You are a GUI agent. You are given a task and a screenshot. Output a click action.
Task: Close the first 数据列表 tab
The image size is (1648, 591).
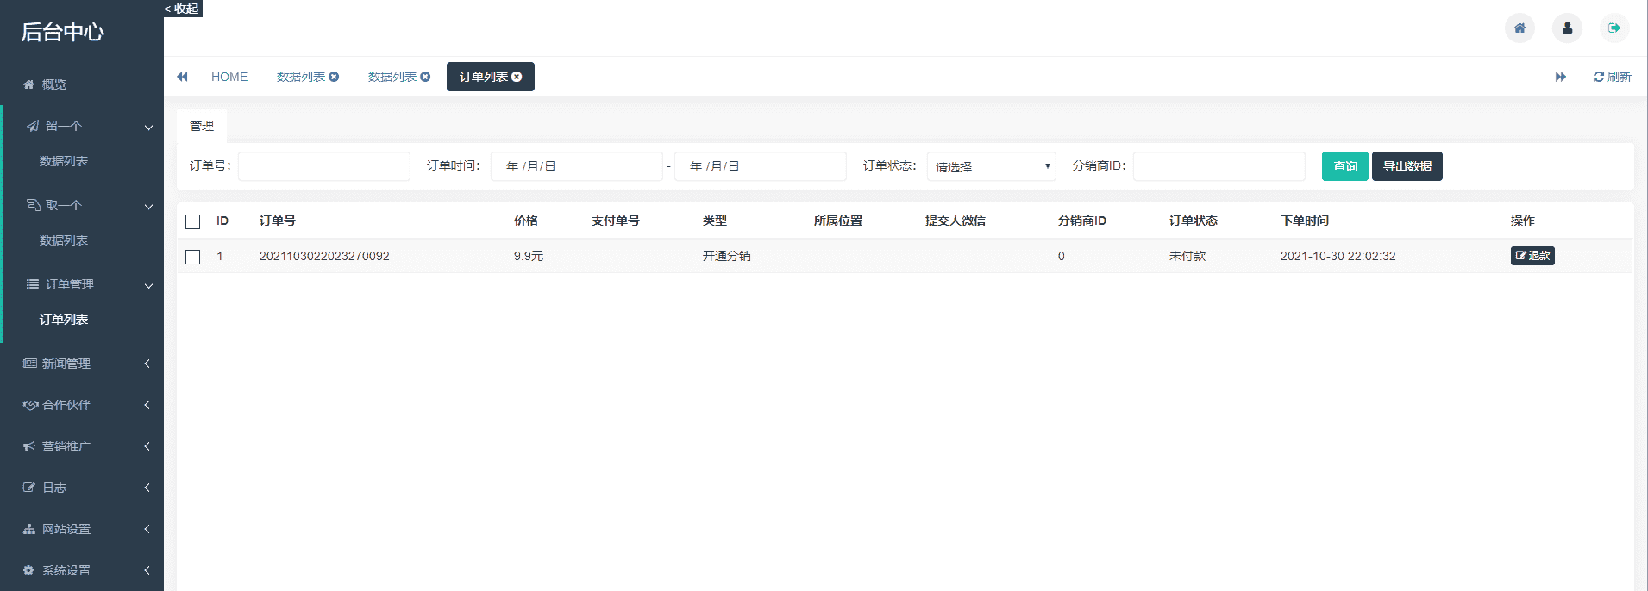(334, 77)
